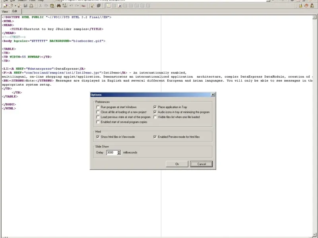Click the New file toolbar icon
318x238 pixels.
pos(5,6)
